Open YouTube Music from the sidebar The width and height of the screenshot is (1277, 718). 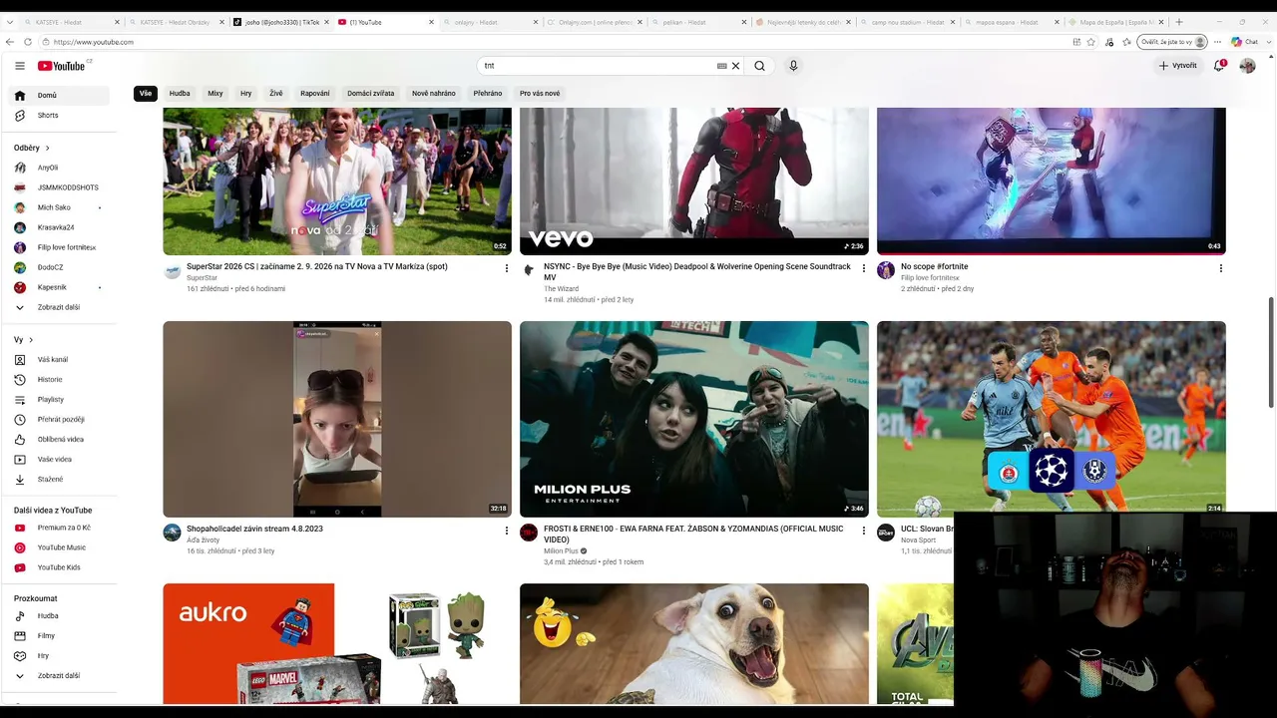point(61,547)
